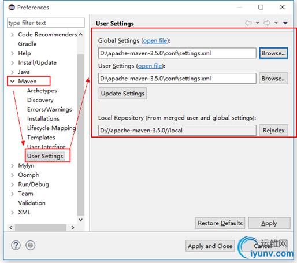Click the tree horizontal scroll left arrow

[11, 228]
